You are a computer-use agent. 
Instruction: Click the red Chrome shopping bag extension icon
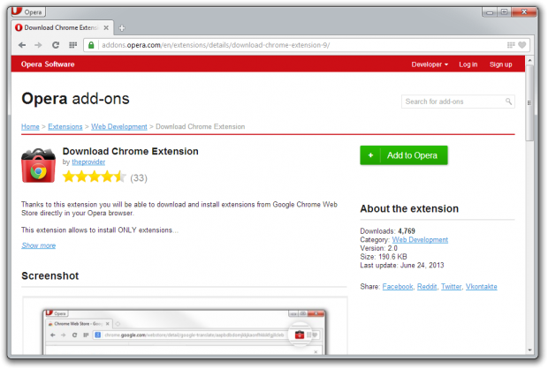pos(38,165)
